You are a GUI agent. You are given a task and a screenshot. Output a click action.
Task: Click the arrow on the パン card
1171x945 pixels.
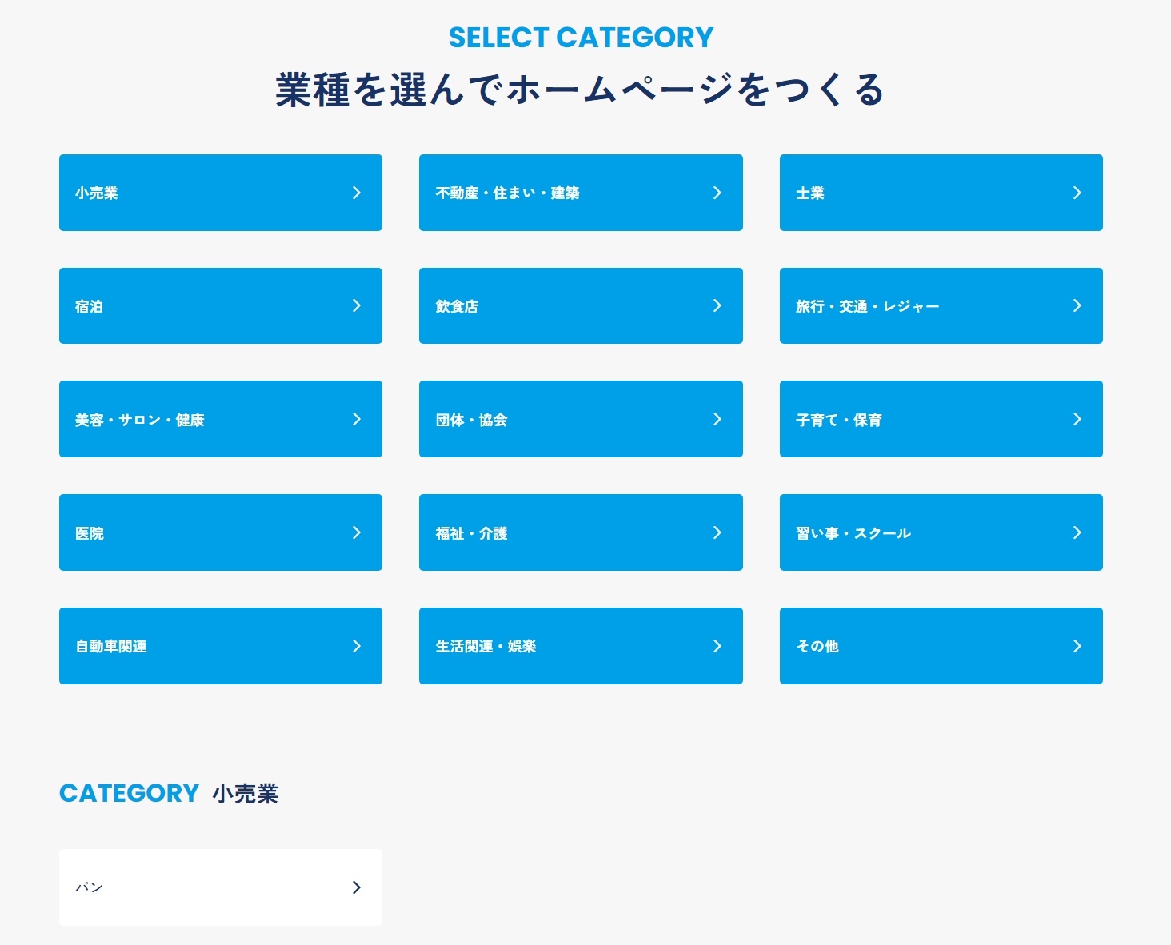point(357,887)
